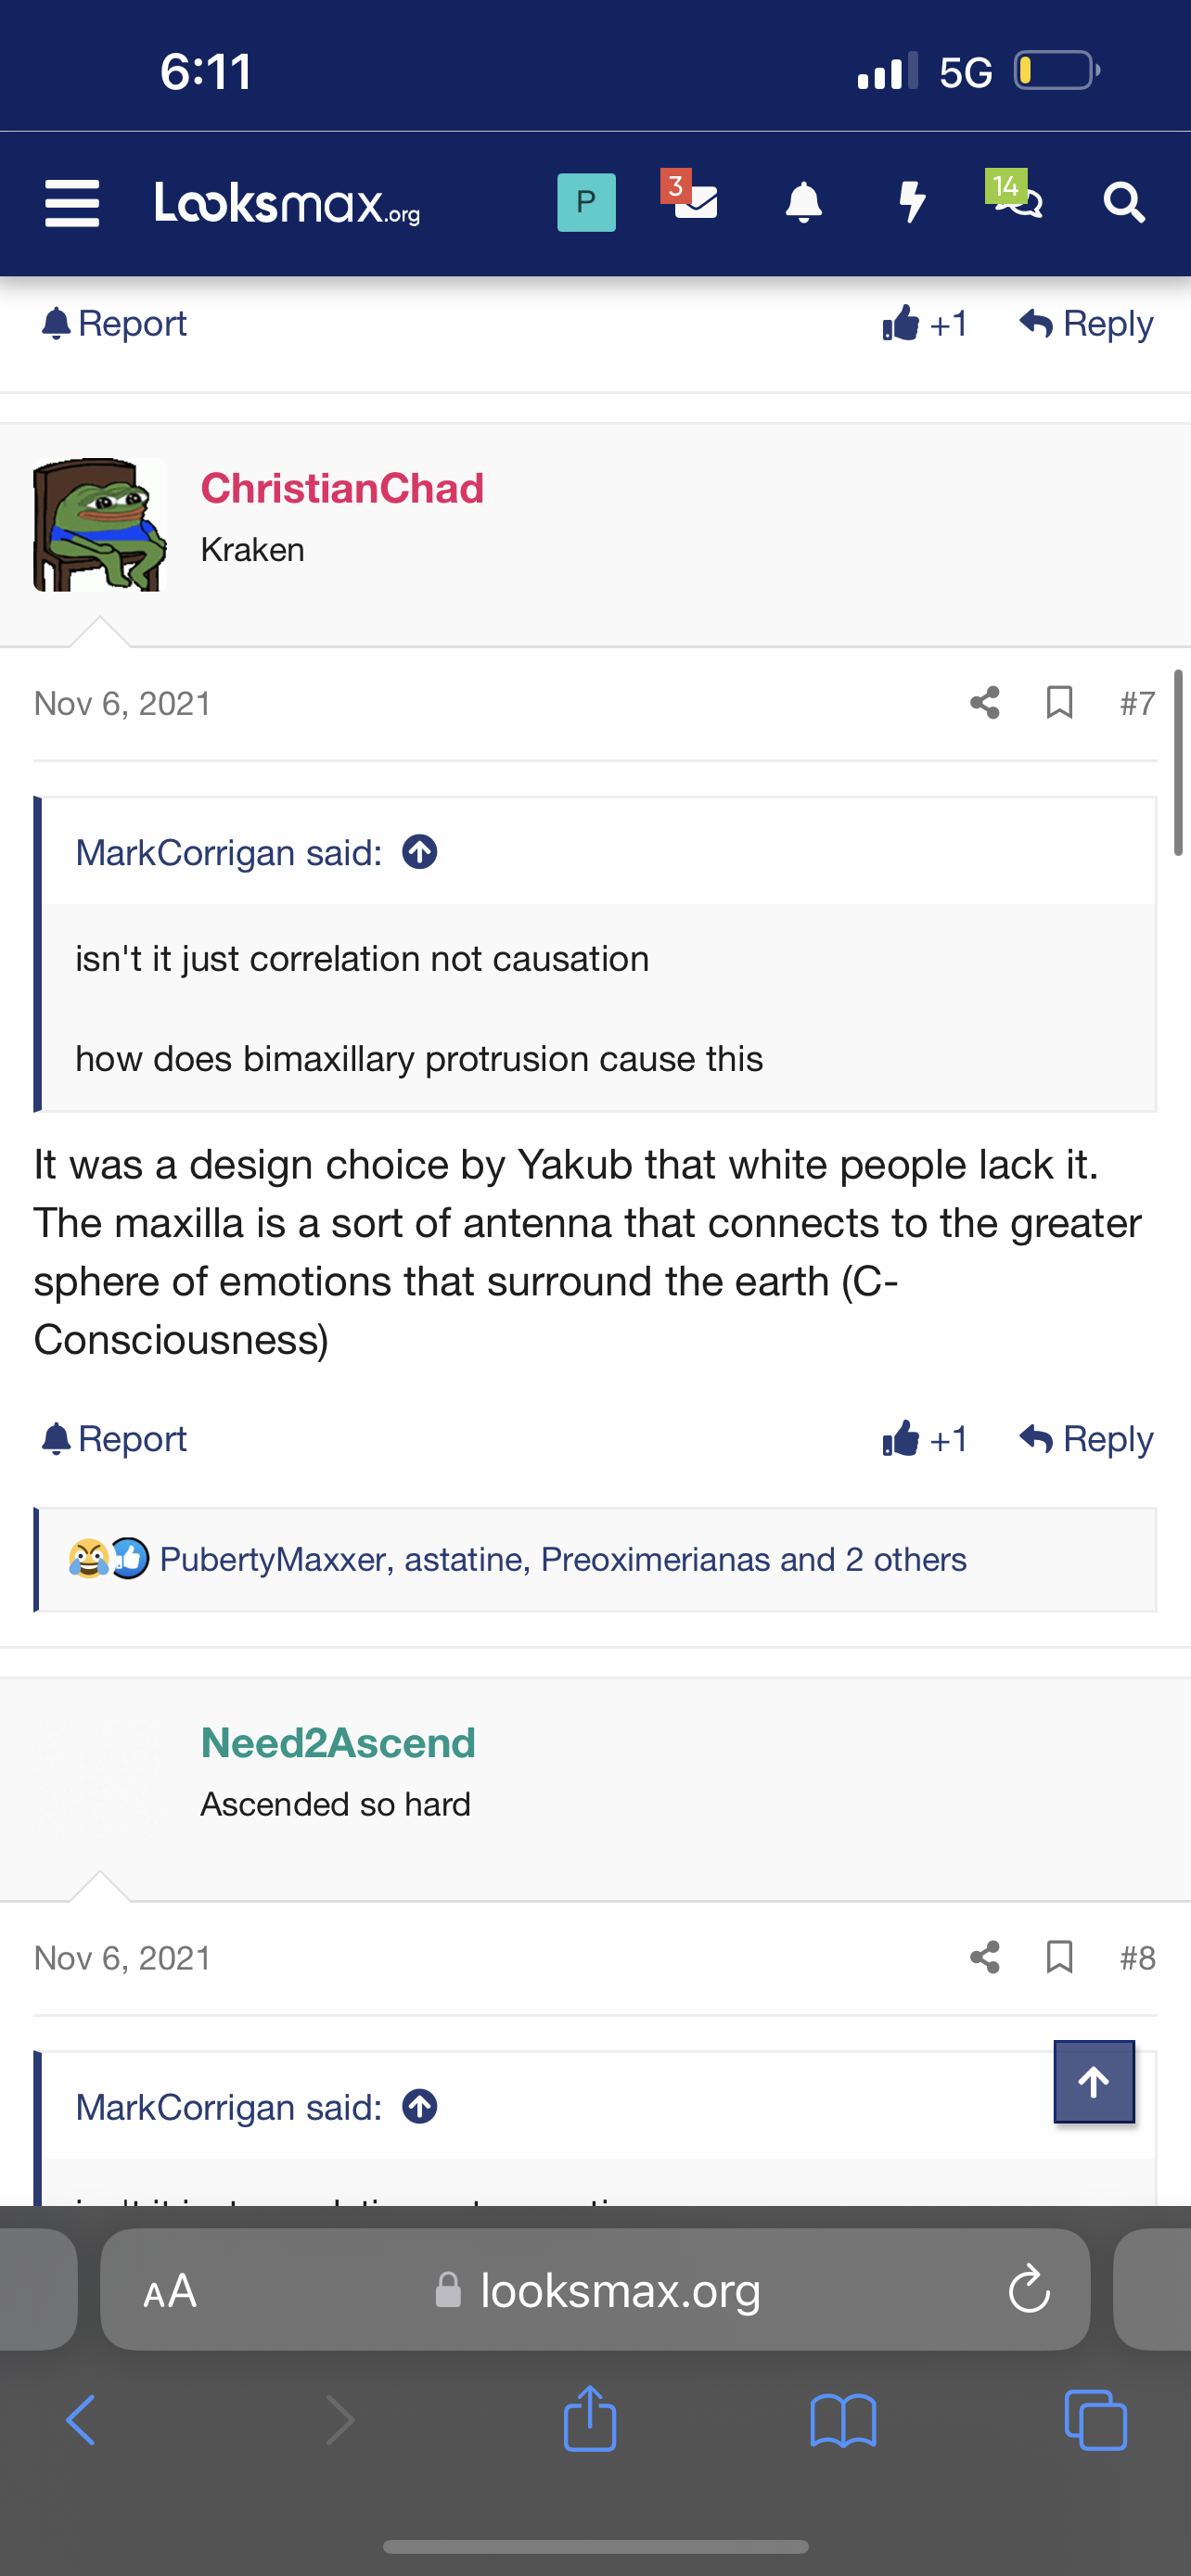This screenshot has height=2576, width=1191.
Task: Open Need2Ascend's profile link
Action: pos(338,1743)
